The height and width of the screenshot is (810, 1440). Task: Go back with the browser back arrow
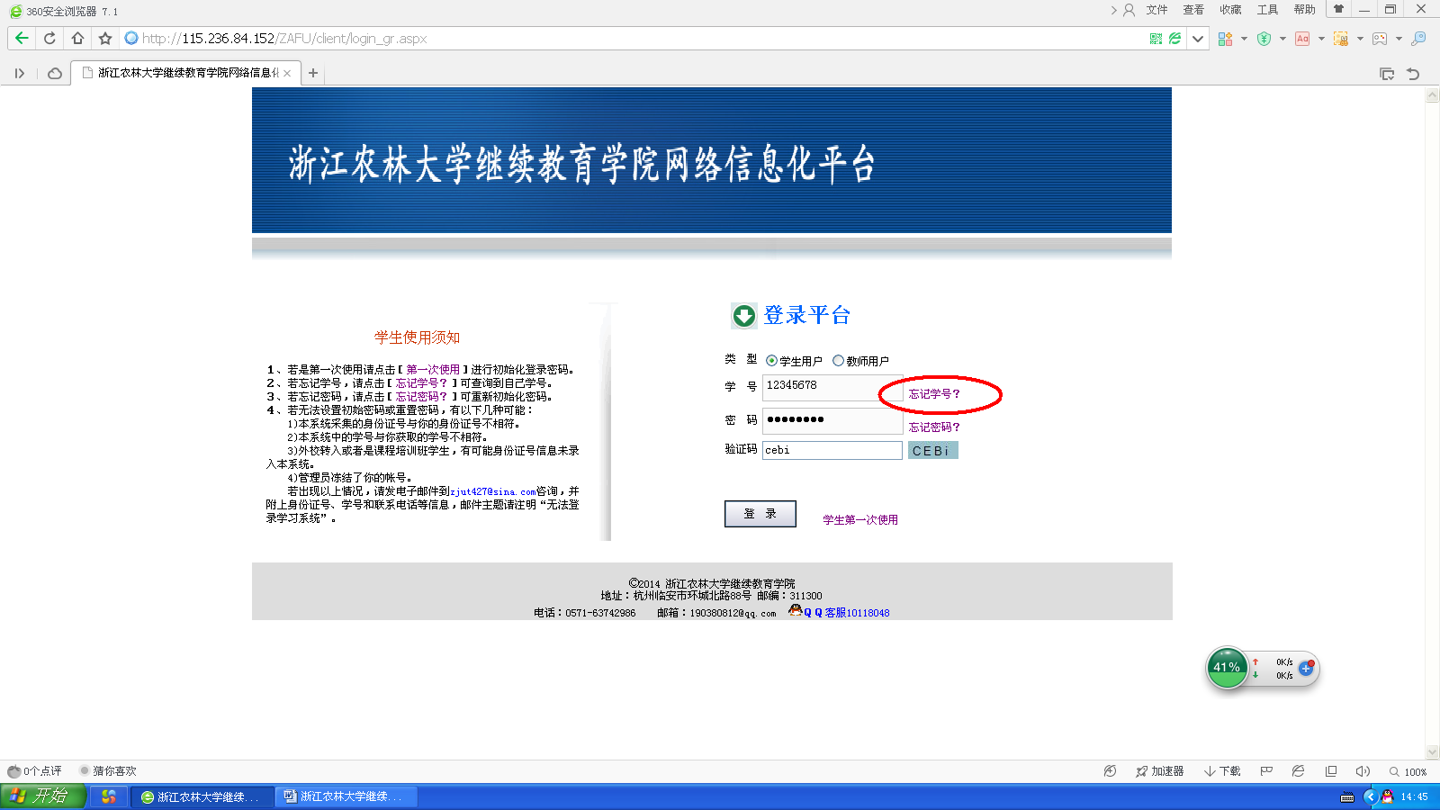point(22,38)
